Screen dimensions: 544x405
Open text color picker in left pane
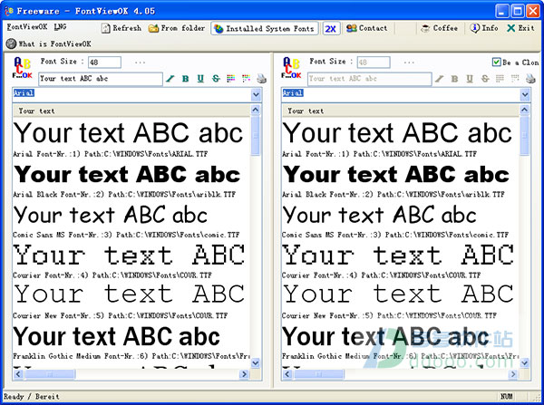pyautogui.click(x=231, y=79)
